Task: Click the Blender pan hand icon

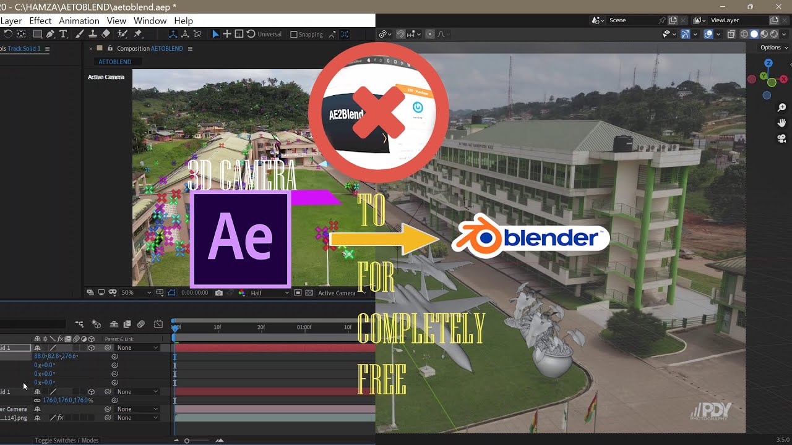Action: click(x=781, y=123)
